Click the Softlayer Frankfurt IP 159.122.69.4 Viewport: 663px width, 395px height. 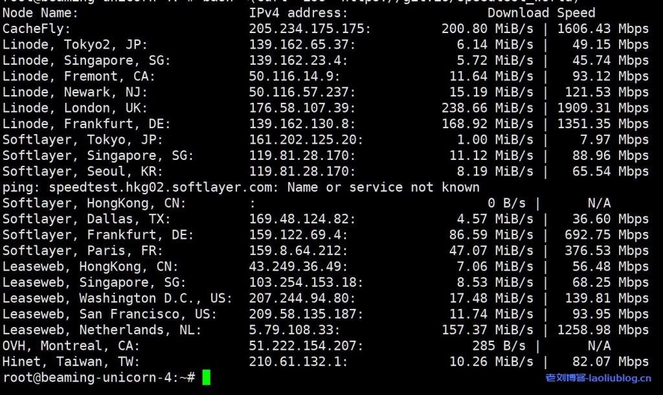[x=298, y=234]
